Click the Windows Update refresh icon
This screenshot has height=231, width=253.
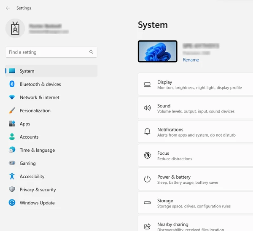click(x=12, y=203)
